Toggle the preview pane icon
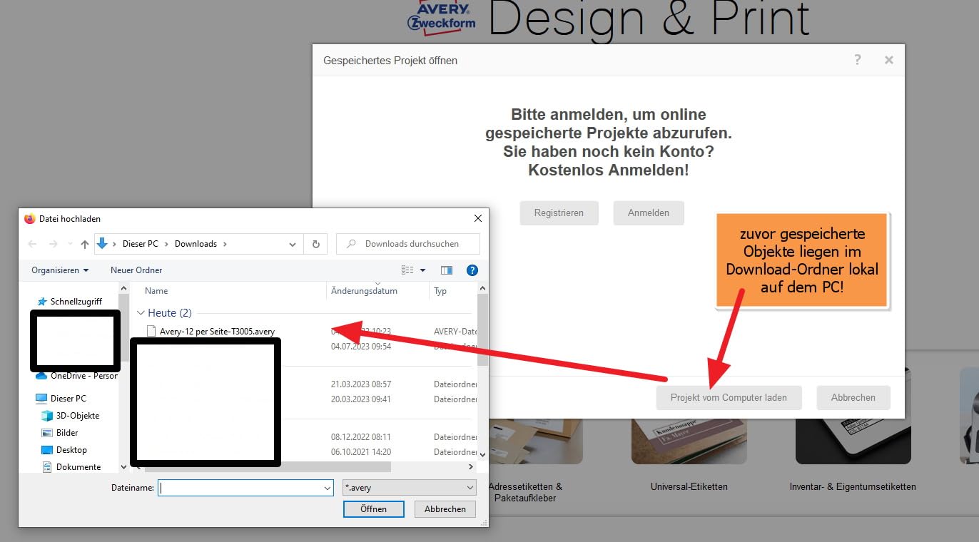Screen dimensions: 979x542 [447, 270]
